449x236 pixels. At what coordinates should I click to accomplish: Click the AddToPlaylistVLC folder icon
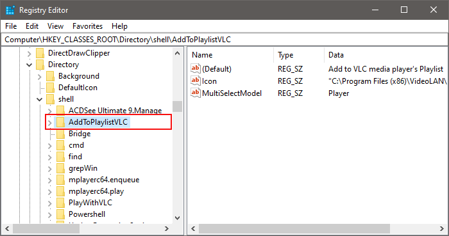tap(61, 122)
